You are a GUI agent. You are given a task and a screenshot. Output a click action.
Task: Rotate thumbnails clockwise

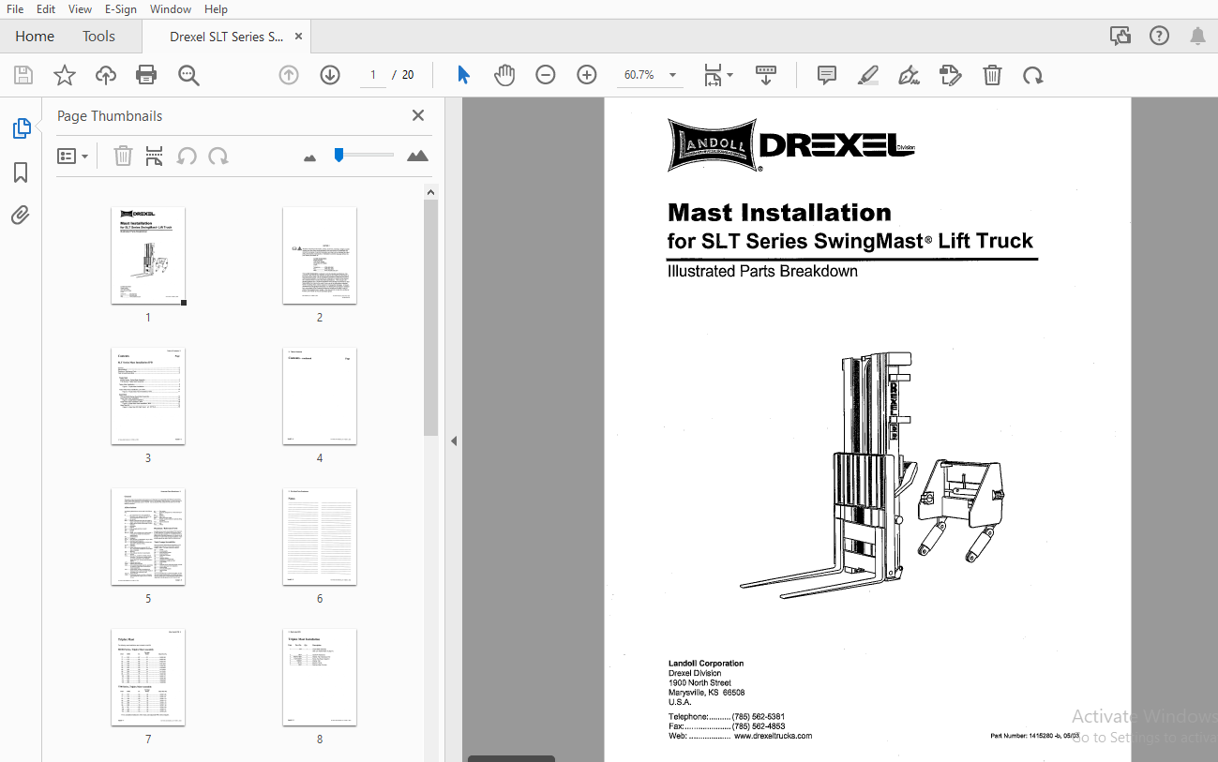218,156
